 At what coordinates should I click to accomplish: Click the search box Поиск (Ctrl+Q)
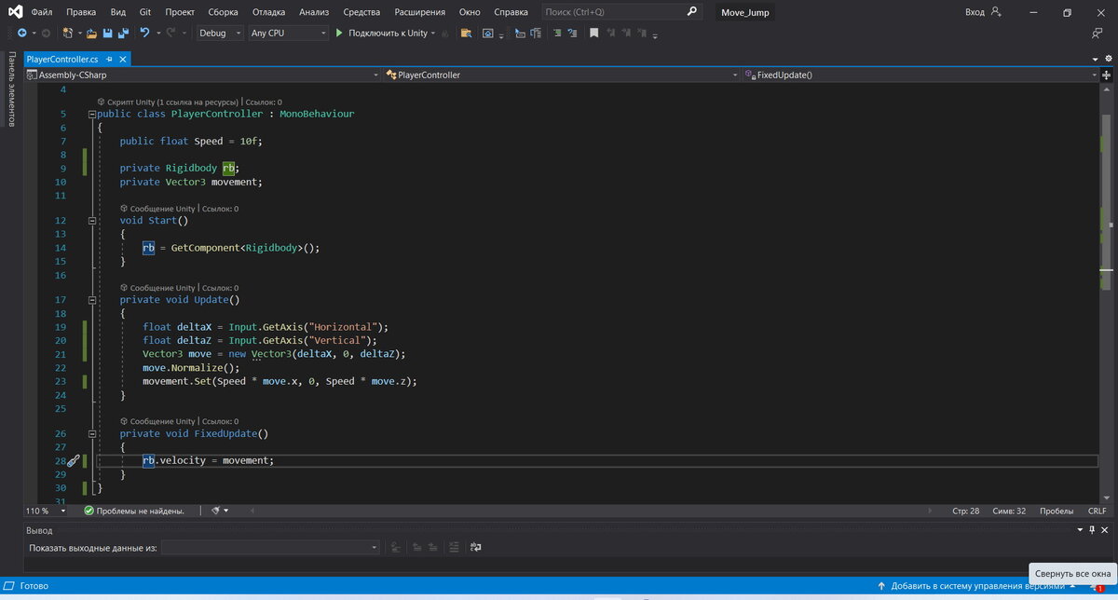(x=615, y=12)
